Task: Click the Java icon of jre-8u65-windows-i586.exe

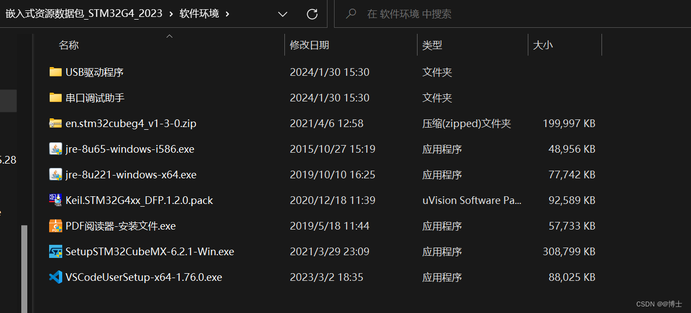Action: click(x=55, y=149)
